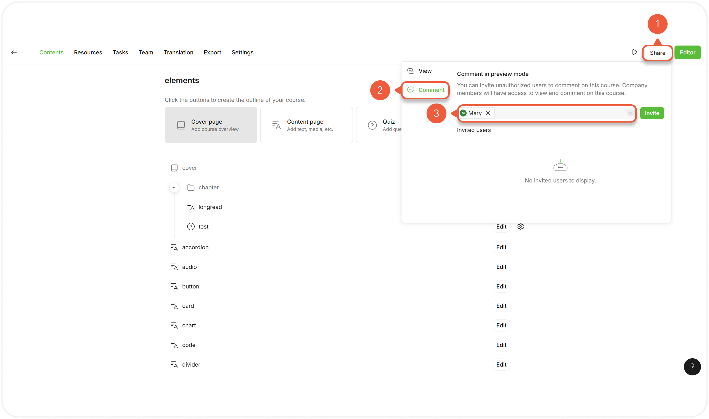Viewport: 709px width, 419px height.
Task: Collapse the chapter section chevron
Action: (174, 187)
